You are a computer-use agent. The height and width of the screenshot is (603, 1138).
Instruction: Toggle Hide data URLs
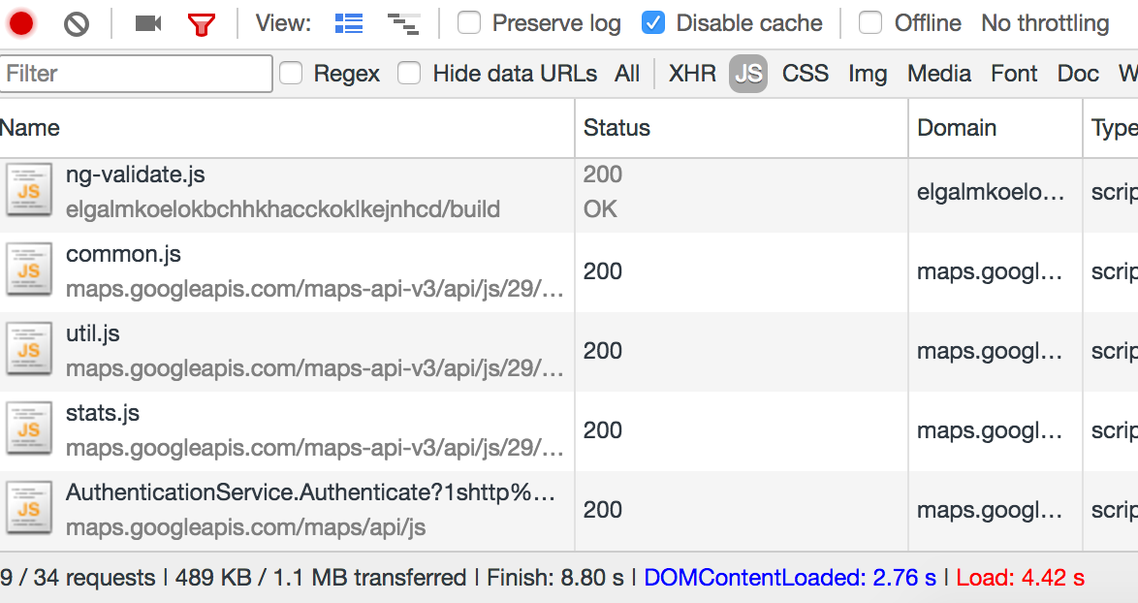pyautogui.click(x=410, y=73)
